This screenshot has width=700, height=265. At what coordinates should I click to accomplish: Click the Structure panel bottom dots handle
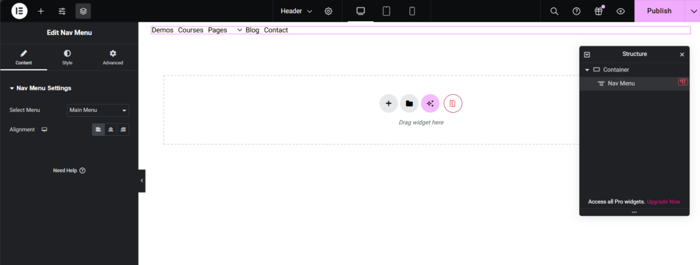[x=634, y=212]
